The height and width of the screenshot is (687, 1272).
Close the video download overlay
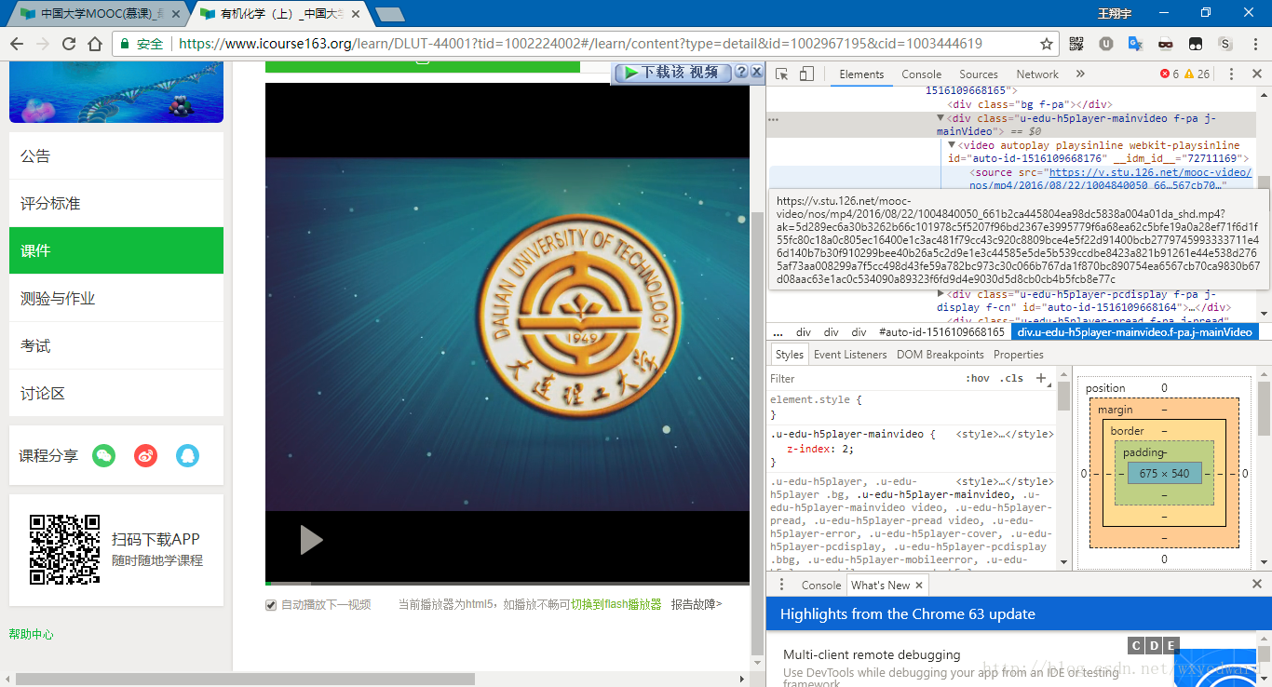756,72
